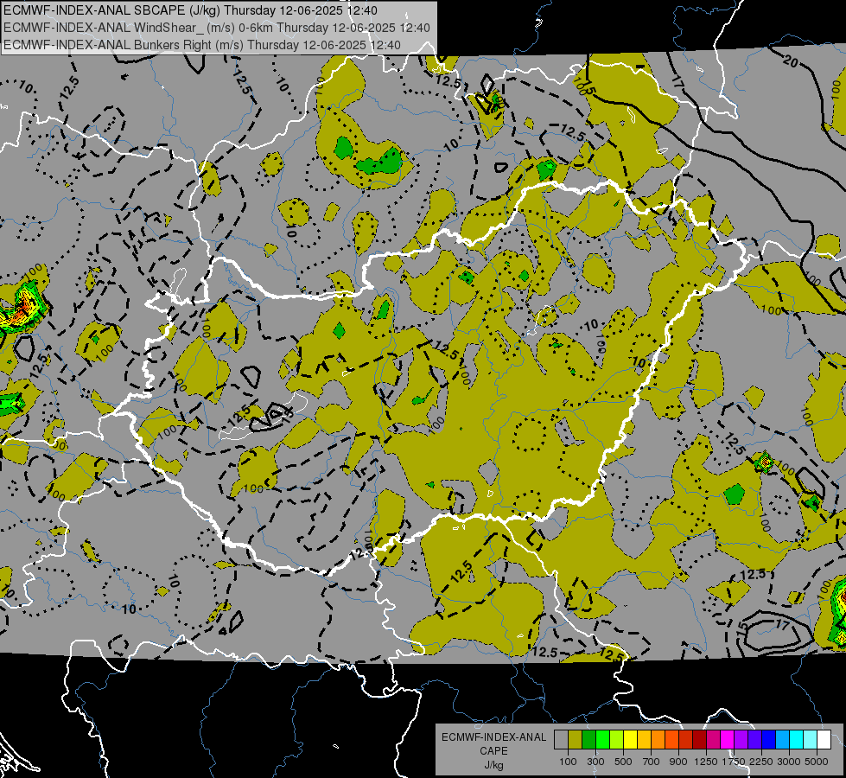Click the 2250 tick label in the legend
Screen dimensions: 846x778
click(x=761, y=762)
